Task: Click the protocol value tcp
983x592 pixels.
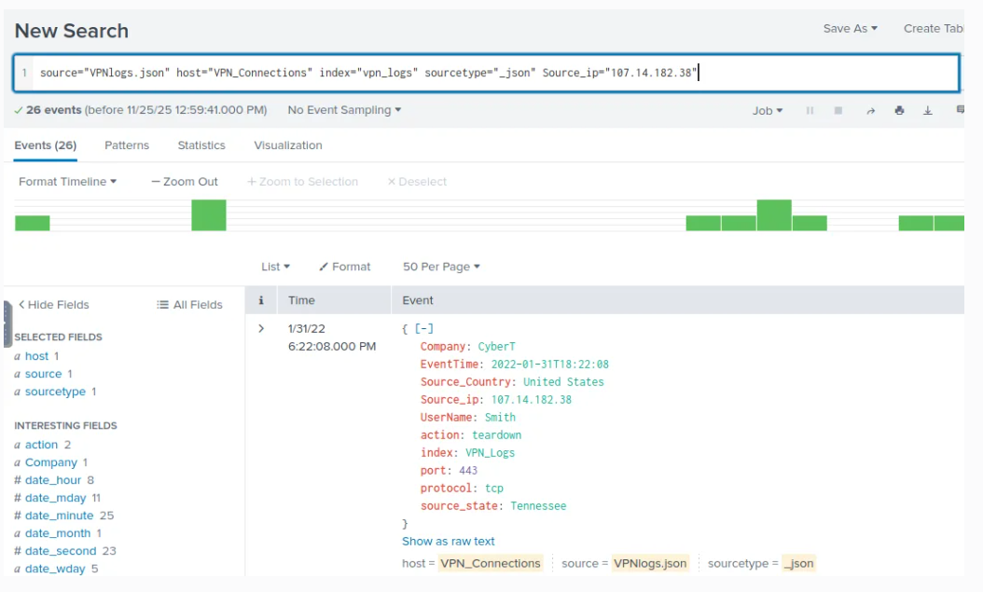Action: (x=494, y=488)
